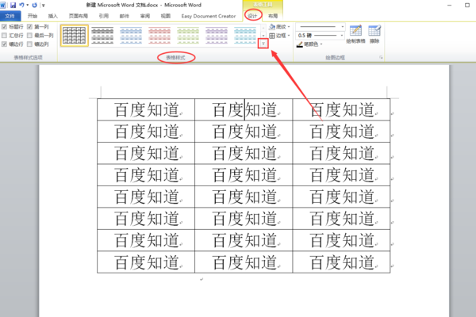476x317 pixels.
Task: Open the Customize Quick Access Toolbar dropdown
Action: point(44,6)
